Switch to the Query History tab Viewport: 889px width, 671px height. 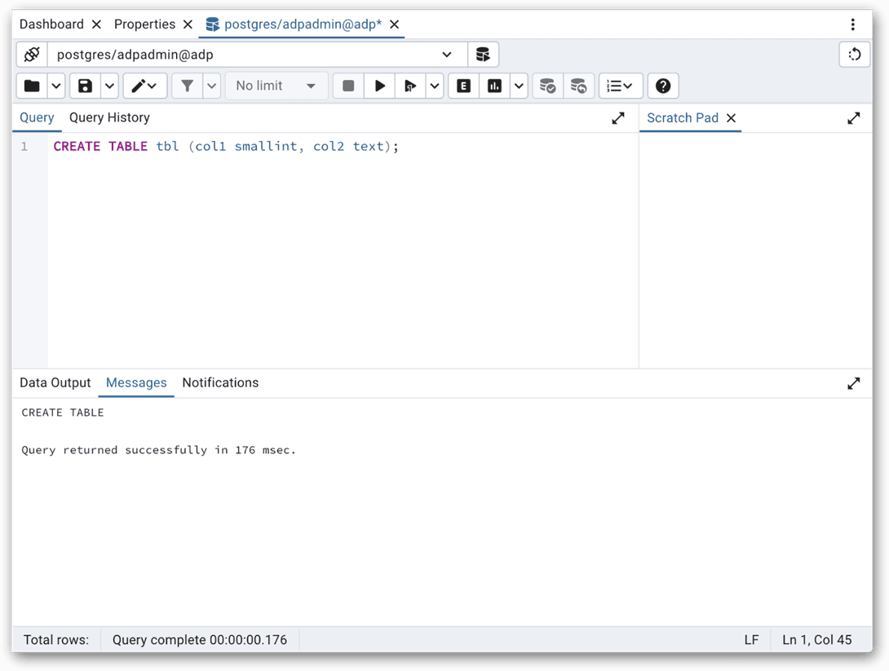coord(109,117)
